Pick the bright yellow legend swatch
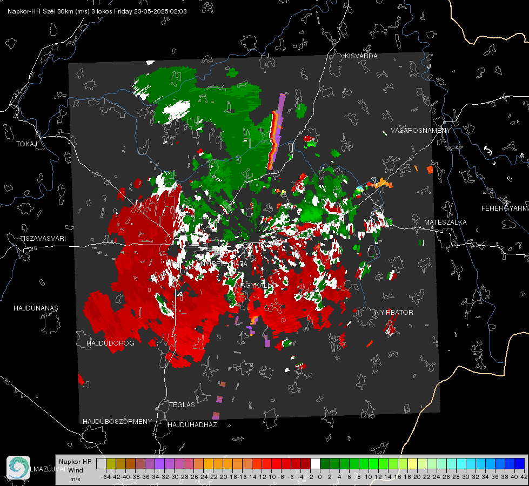This screenshot has width=529, height=486. (412, 463)
